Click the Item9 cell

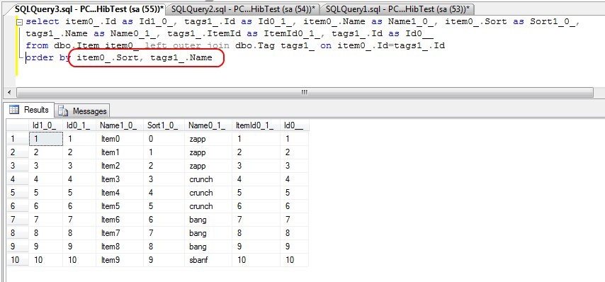[119, 260]
